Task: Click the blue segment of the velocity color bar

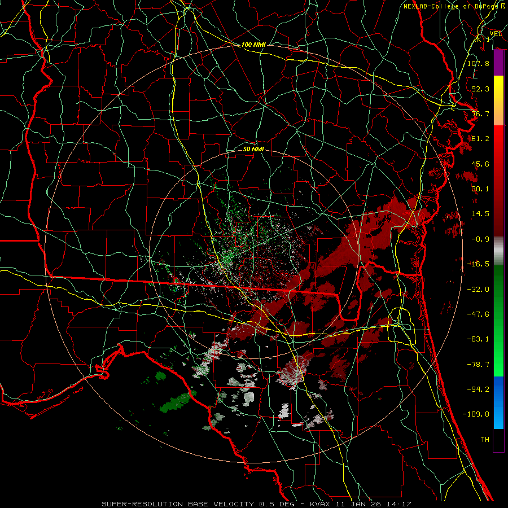Action: pos(498,402)
